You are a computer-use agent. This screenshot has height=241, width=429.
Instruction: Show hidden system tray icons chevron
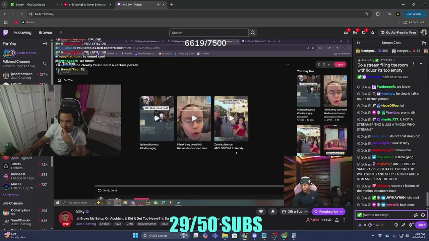(x=372, y=236)
